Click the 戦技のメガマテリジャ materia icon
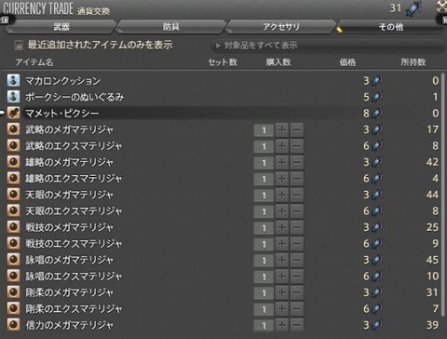This screenshot has width=447, height=339. coord(13,227)
